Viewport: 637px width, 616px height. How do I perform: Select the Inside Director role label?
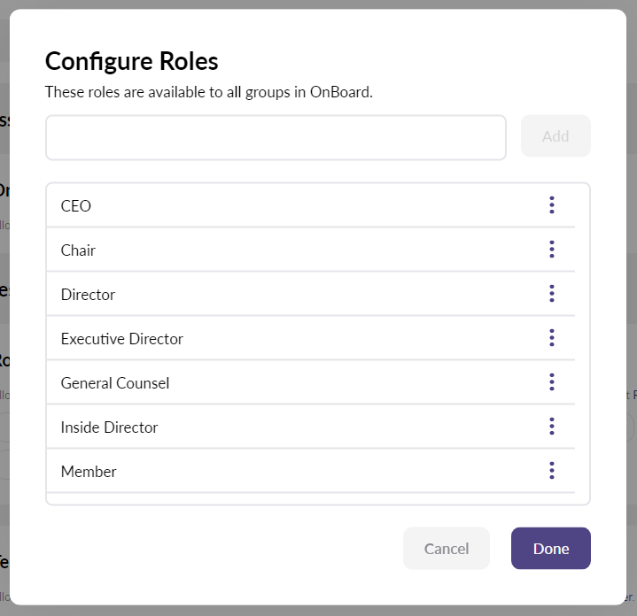(109, 427)
